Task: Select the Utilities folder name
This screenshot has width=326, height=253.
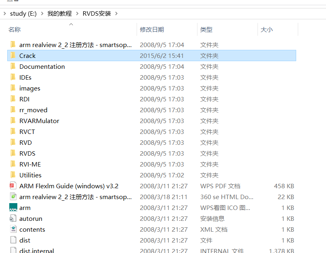Action: pyautogui.click(x=30, y=175)
